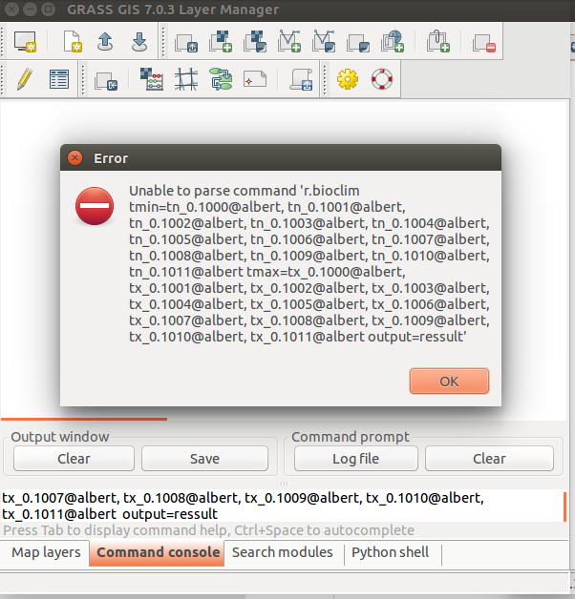Viewport: 575px width, 599px height.
Task: Open the Search modules tab
Action: tap(283, 552)
